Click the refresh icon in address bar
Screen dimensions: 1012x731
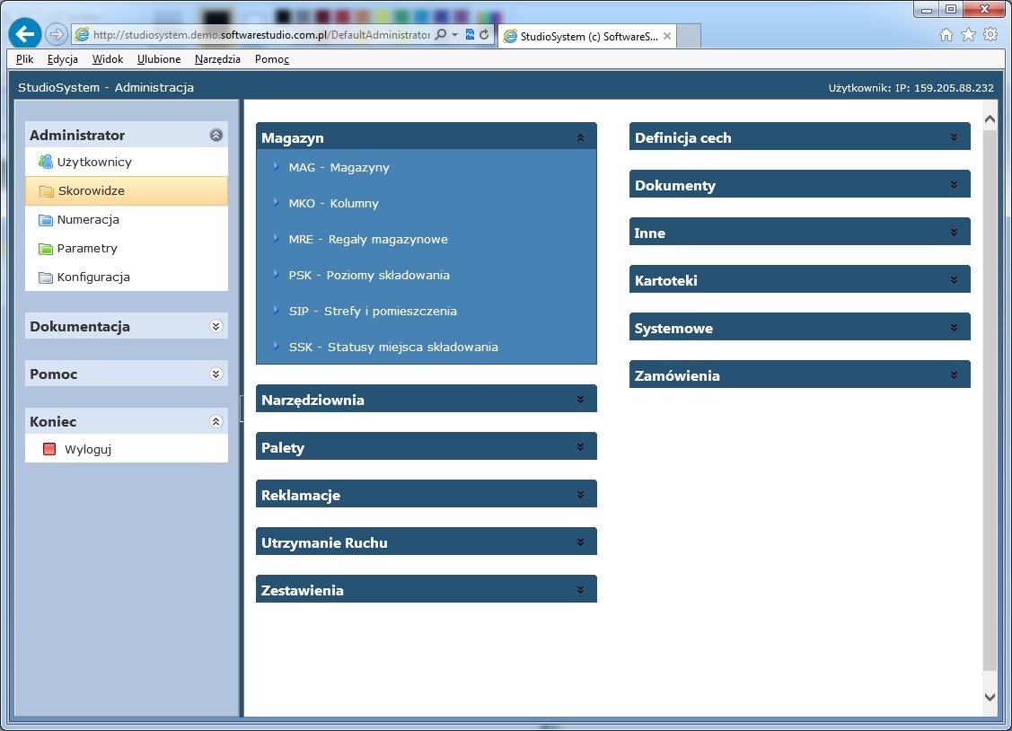(485, 34)
